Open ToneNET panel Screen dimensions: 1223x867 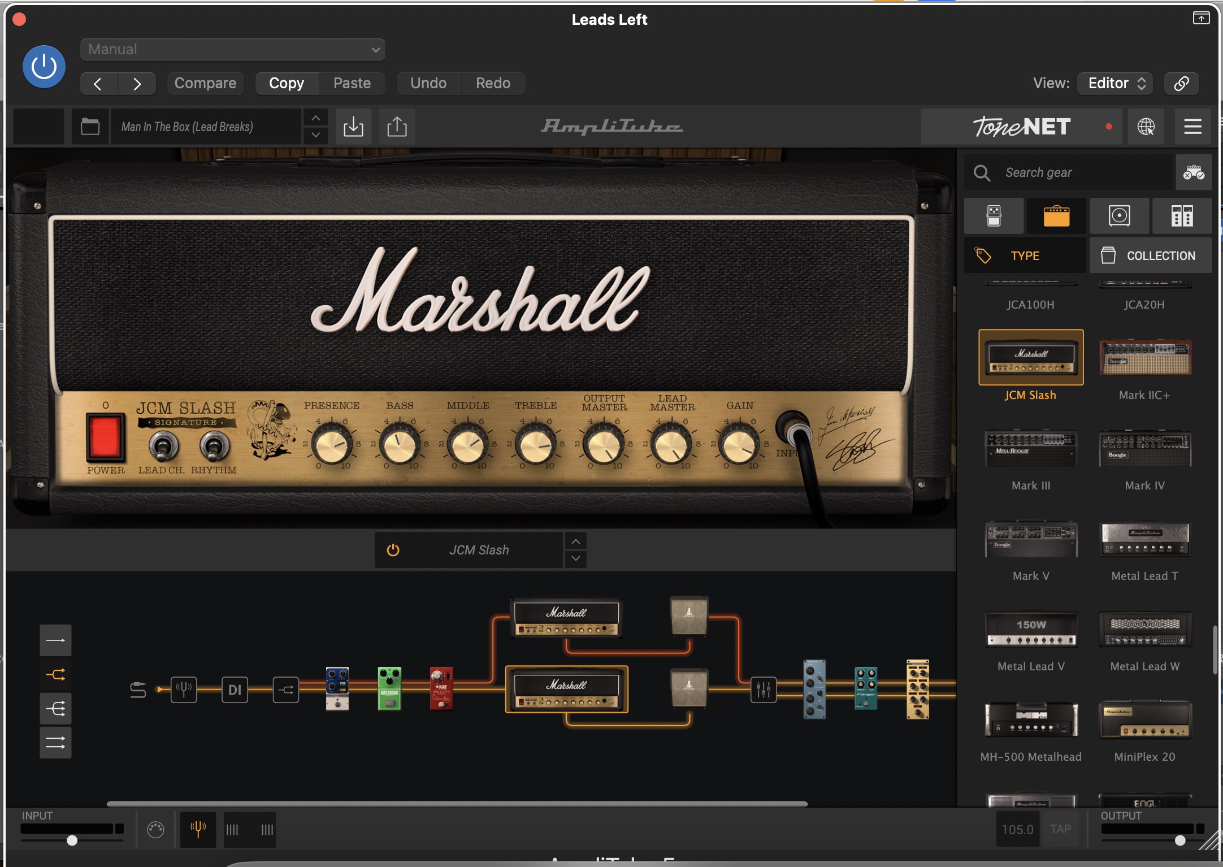(1022, 127)
